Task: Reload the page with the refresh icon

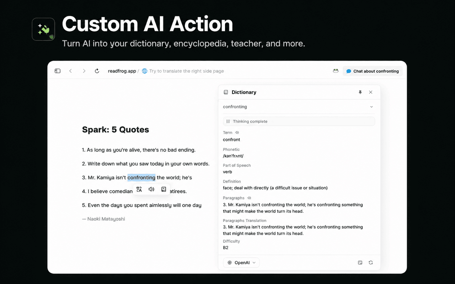Action: (97, 71)
